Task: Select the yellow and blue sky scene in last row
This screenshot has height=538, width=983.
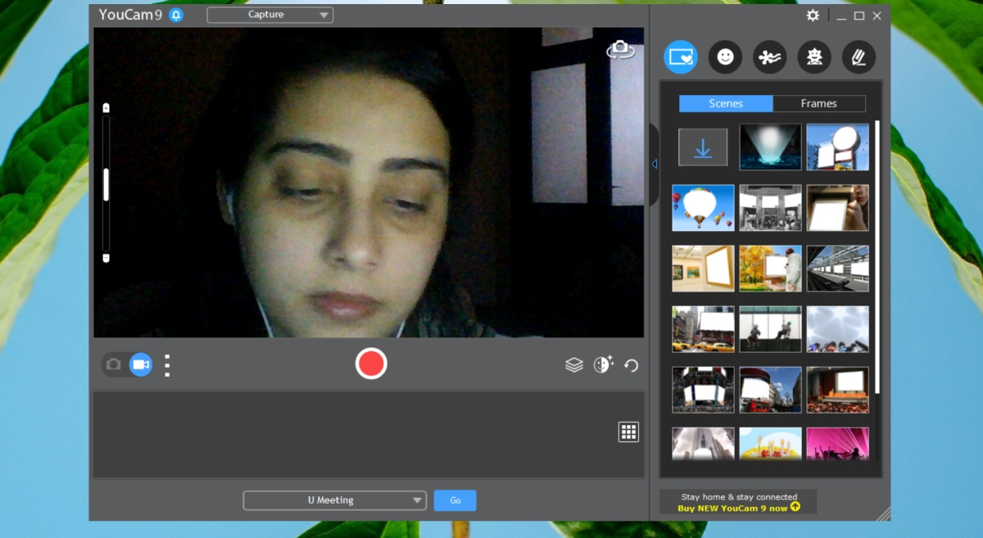Action: click(770, 443)
